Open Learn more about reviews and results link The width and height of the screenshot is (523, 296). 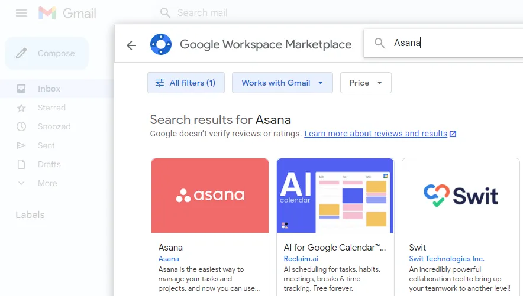click(376, 134)
